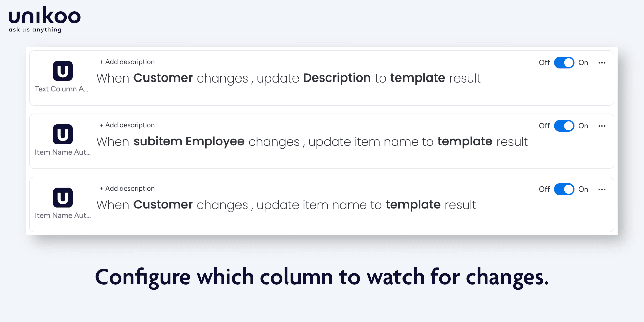Toggle off the subitem Employee automation
This screenshot has height=322, width=644.
click(564, 126)
